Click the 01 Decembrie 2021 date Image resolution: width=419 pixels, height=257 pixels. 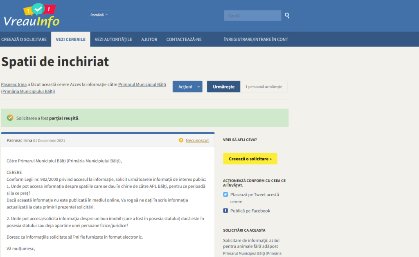pyautogui.click(x=49, y=141)
